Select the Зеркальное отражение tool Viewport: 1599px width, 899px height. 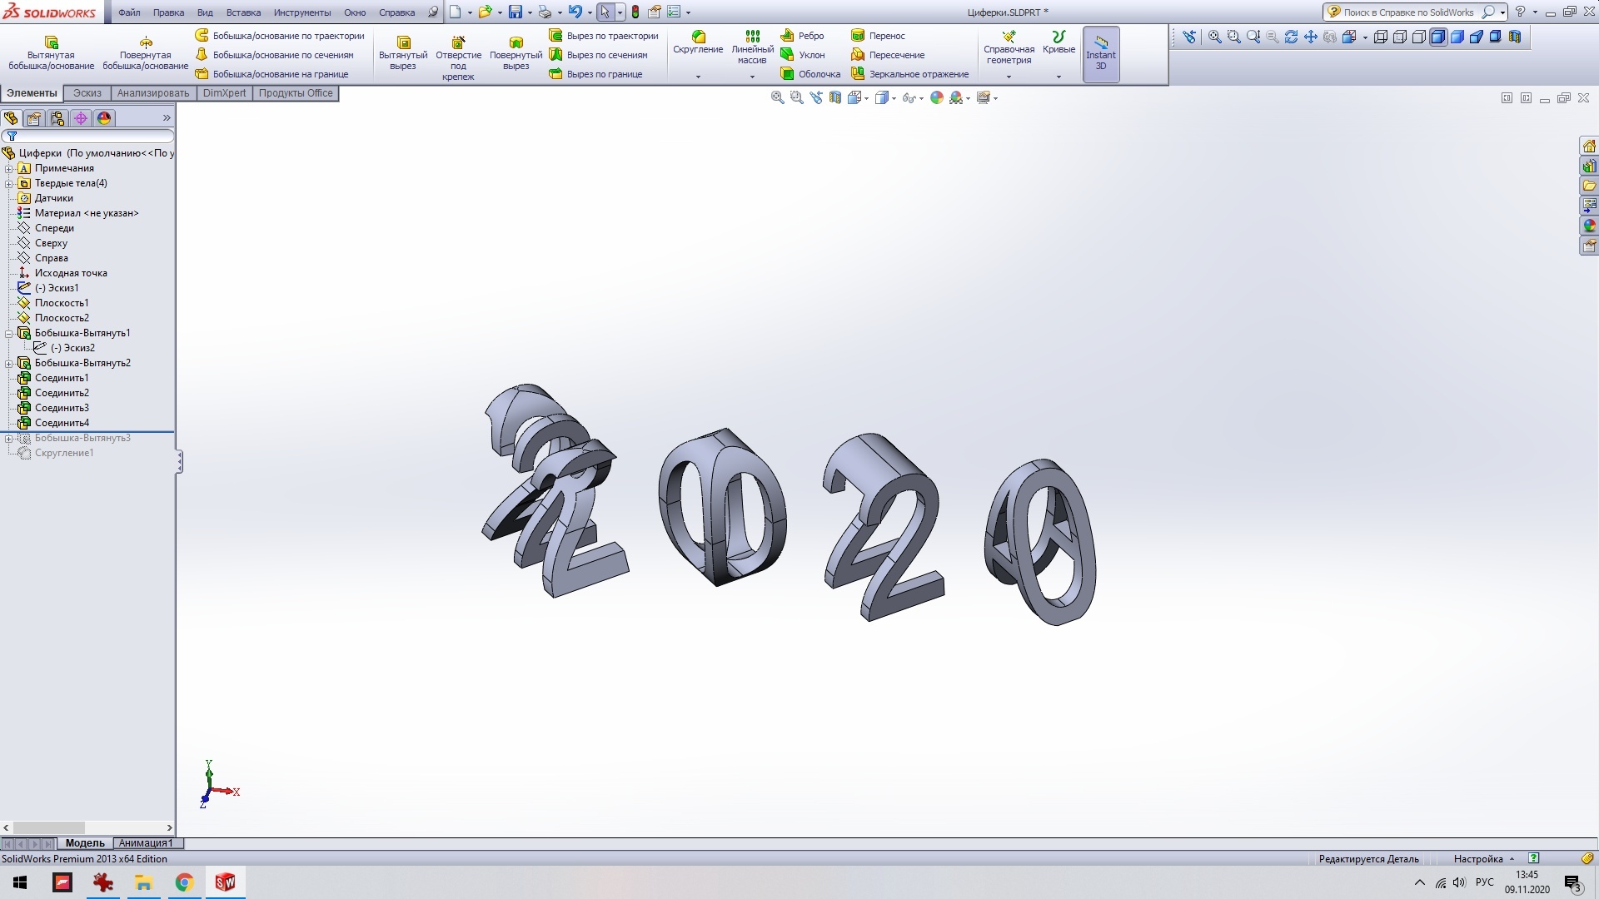[x=909, y=74]
